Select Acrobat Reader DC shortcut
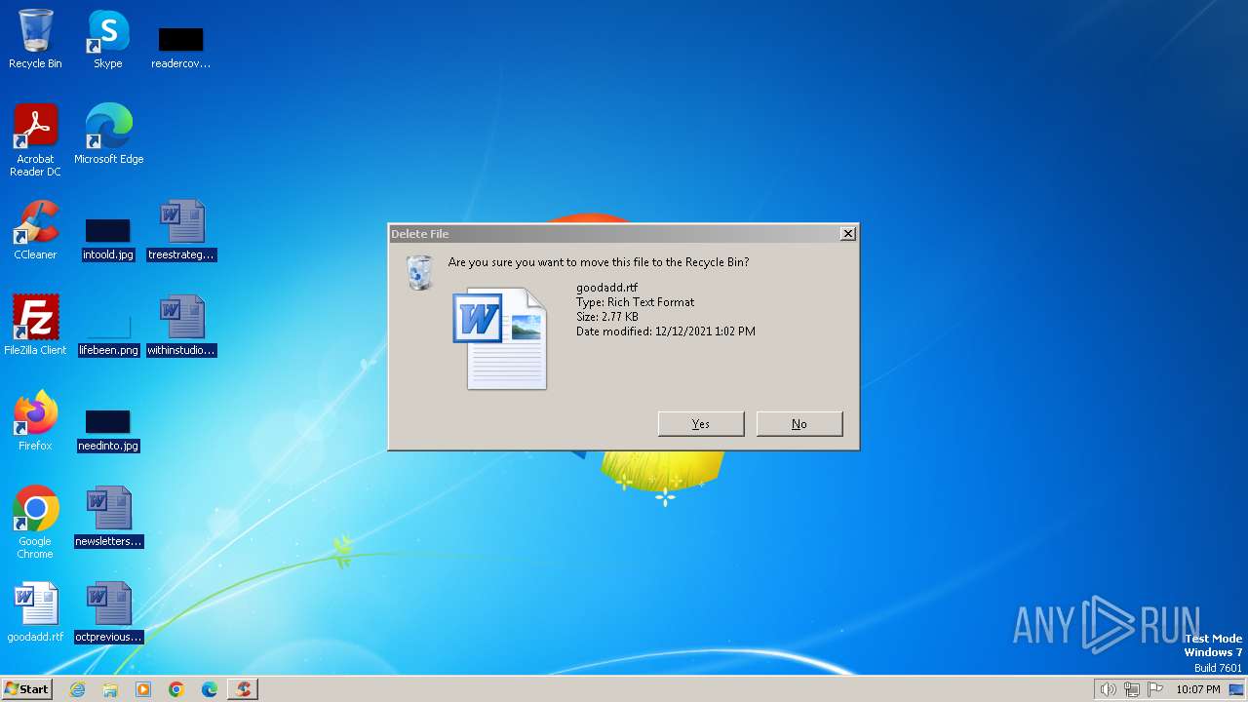This screenshot has height=702, width=1248. (x=35, y=140)
